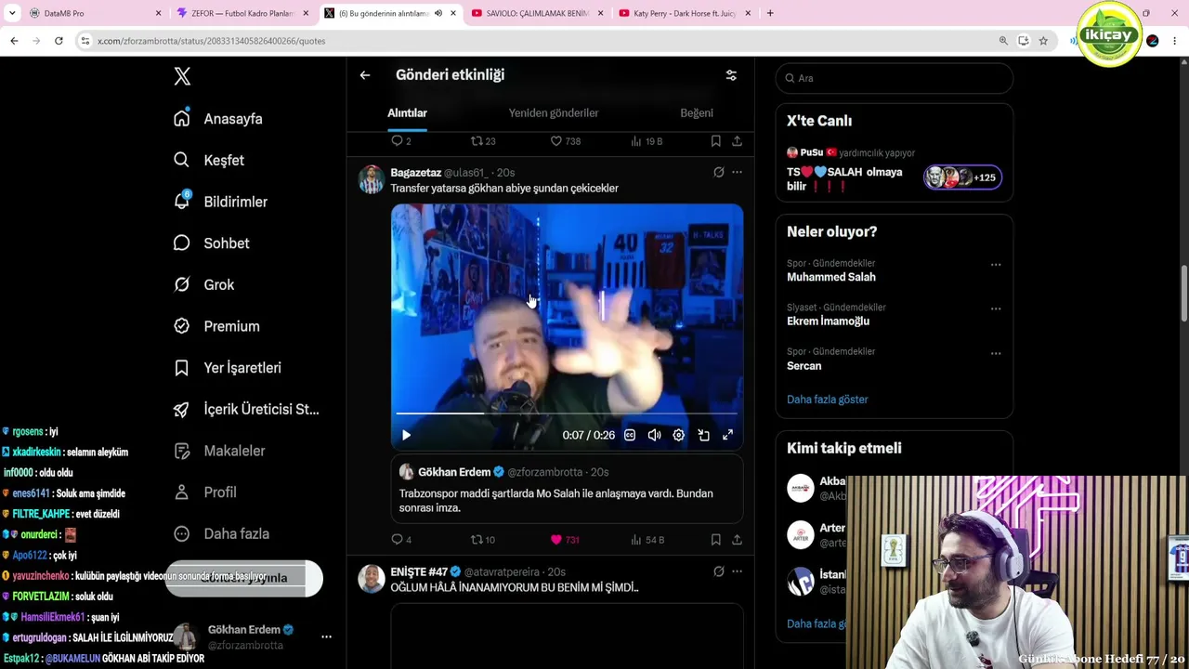Open Chrome's three-dot menu

pos(1175,41)
